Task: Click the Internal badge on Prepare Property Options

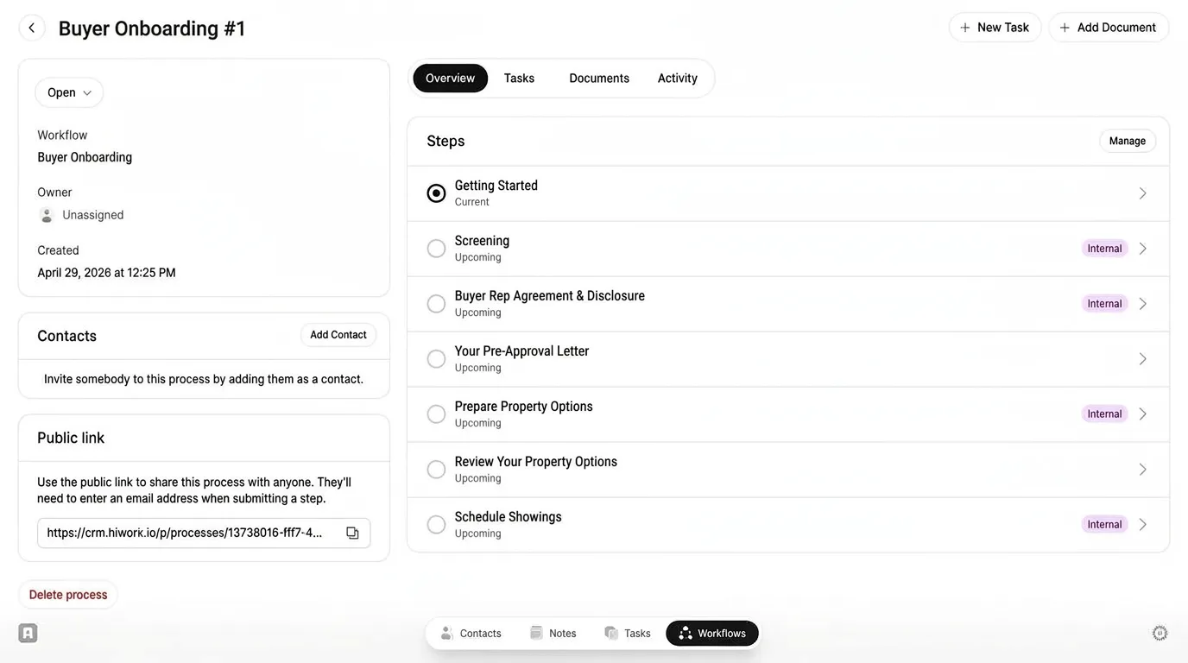Action: click(x=1104, y=414)
